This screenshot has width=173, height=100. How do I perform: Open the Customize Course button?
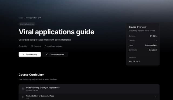(x=55, y=54)
